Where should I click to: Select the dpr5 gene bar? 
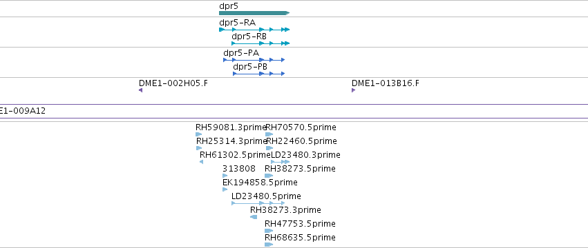click(254, 13)
